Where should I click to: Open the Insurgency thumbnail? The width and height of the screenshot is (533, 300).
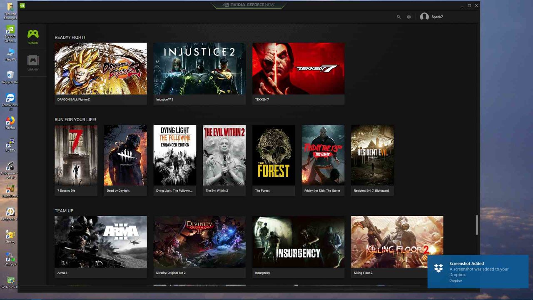pyautogui.click(x=298, y=242)
